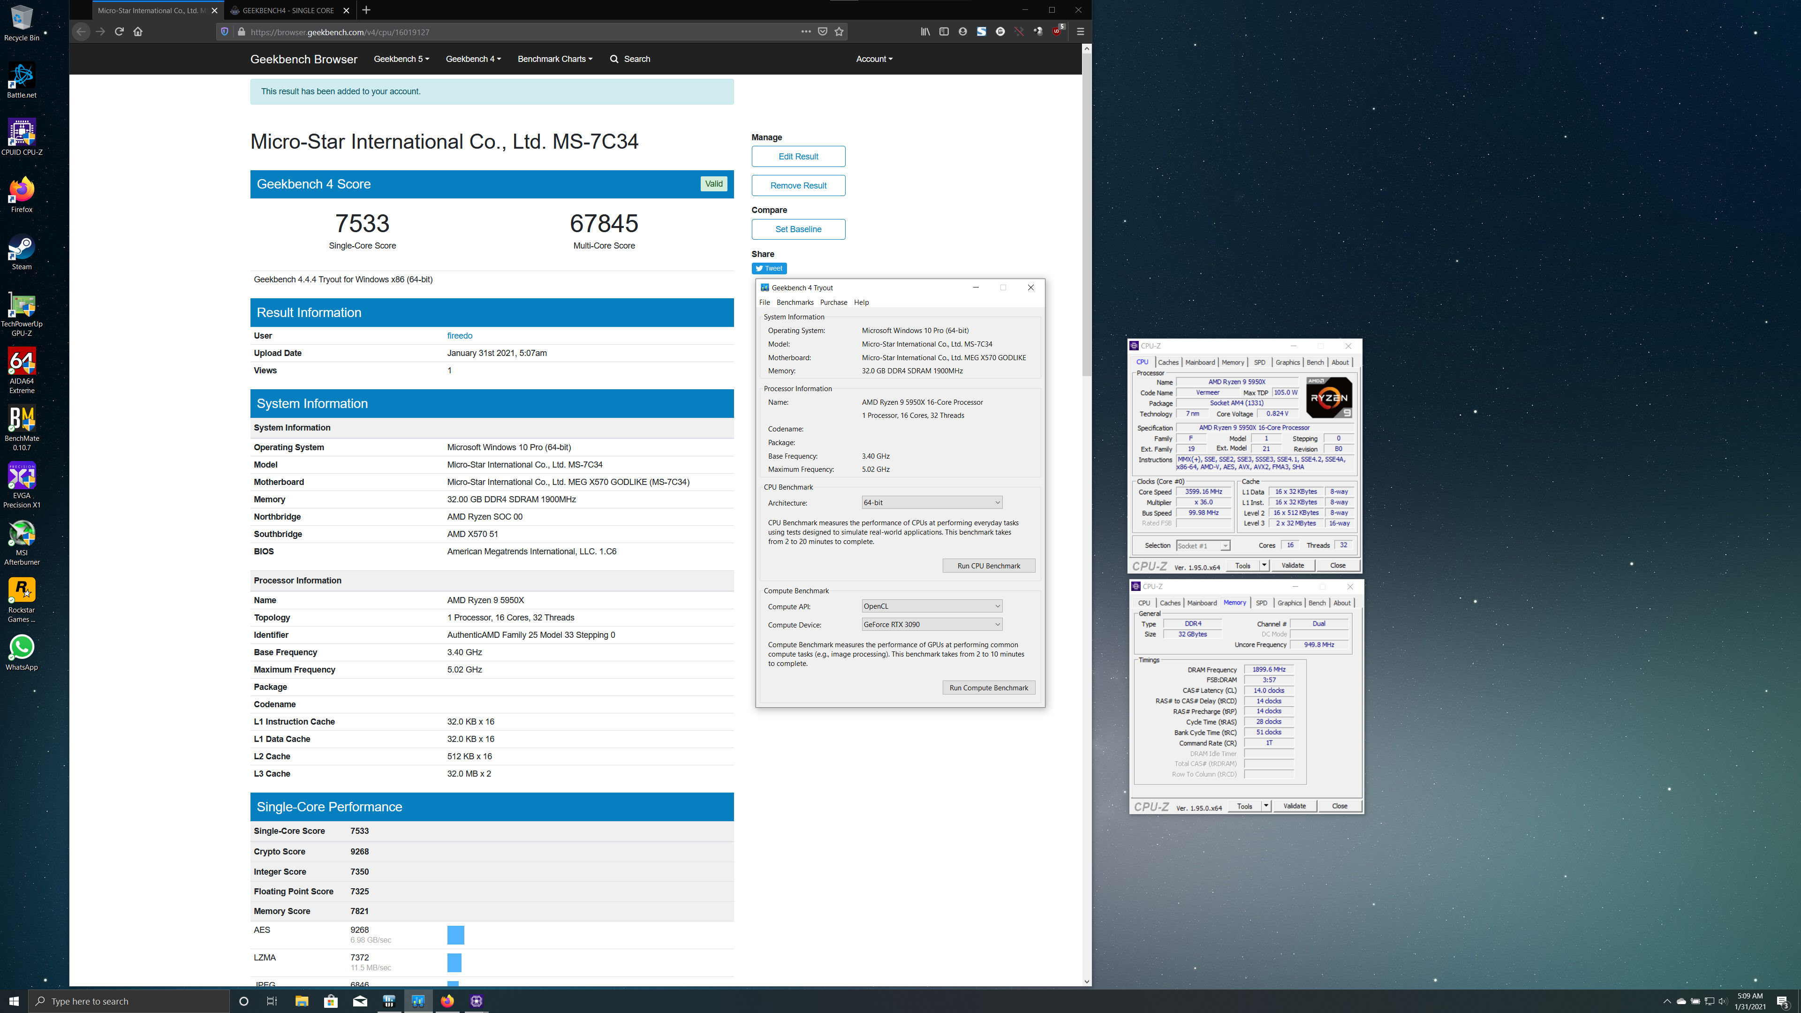Open Tools dropdown arrow in CPU-Z memory window

(1265, 806)
